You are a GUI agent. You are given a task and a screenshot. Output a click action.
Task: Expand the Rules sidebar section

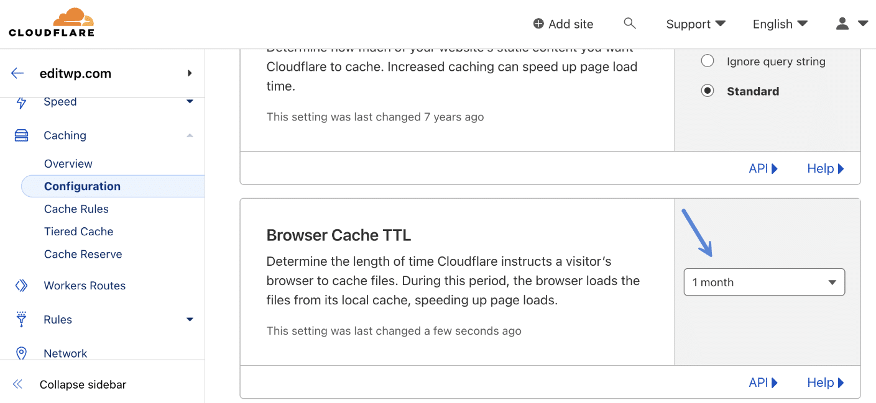pos(190,320)
